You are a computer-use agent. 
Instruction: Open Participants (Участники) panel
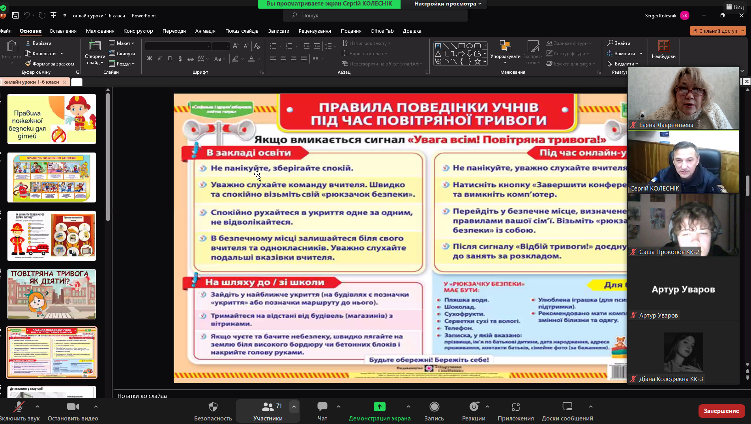click(268, 411)
